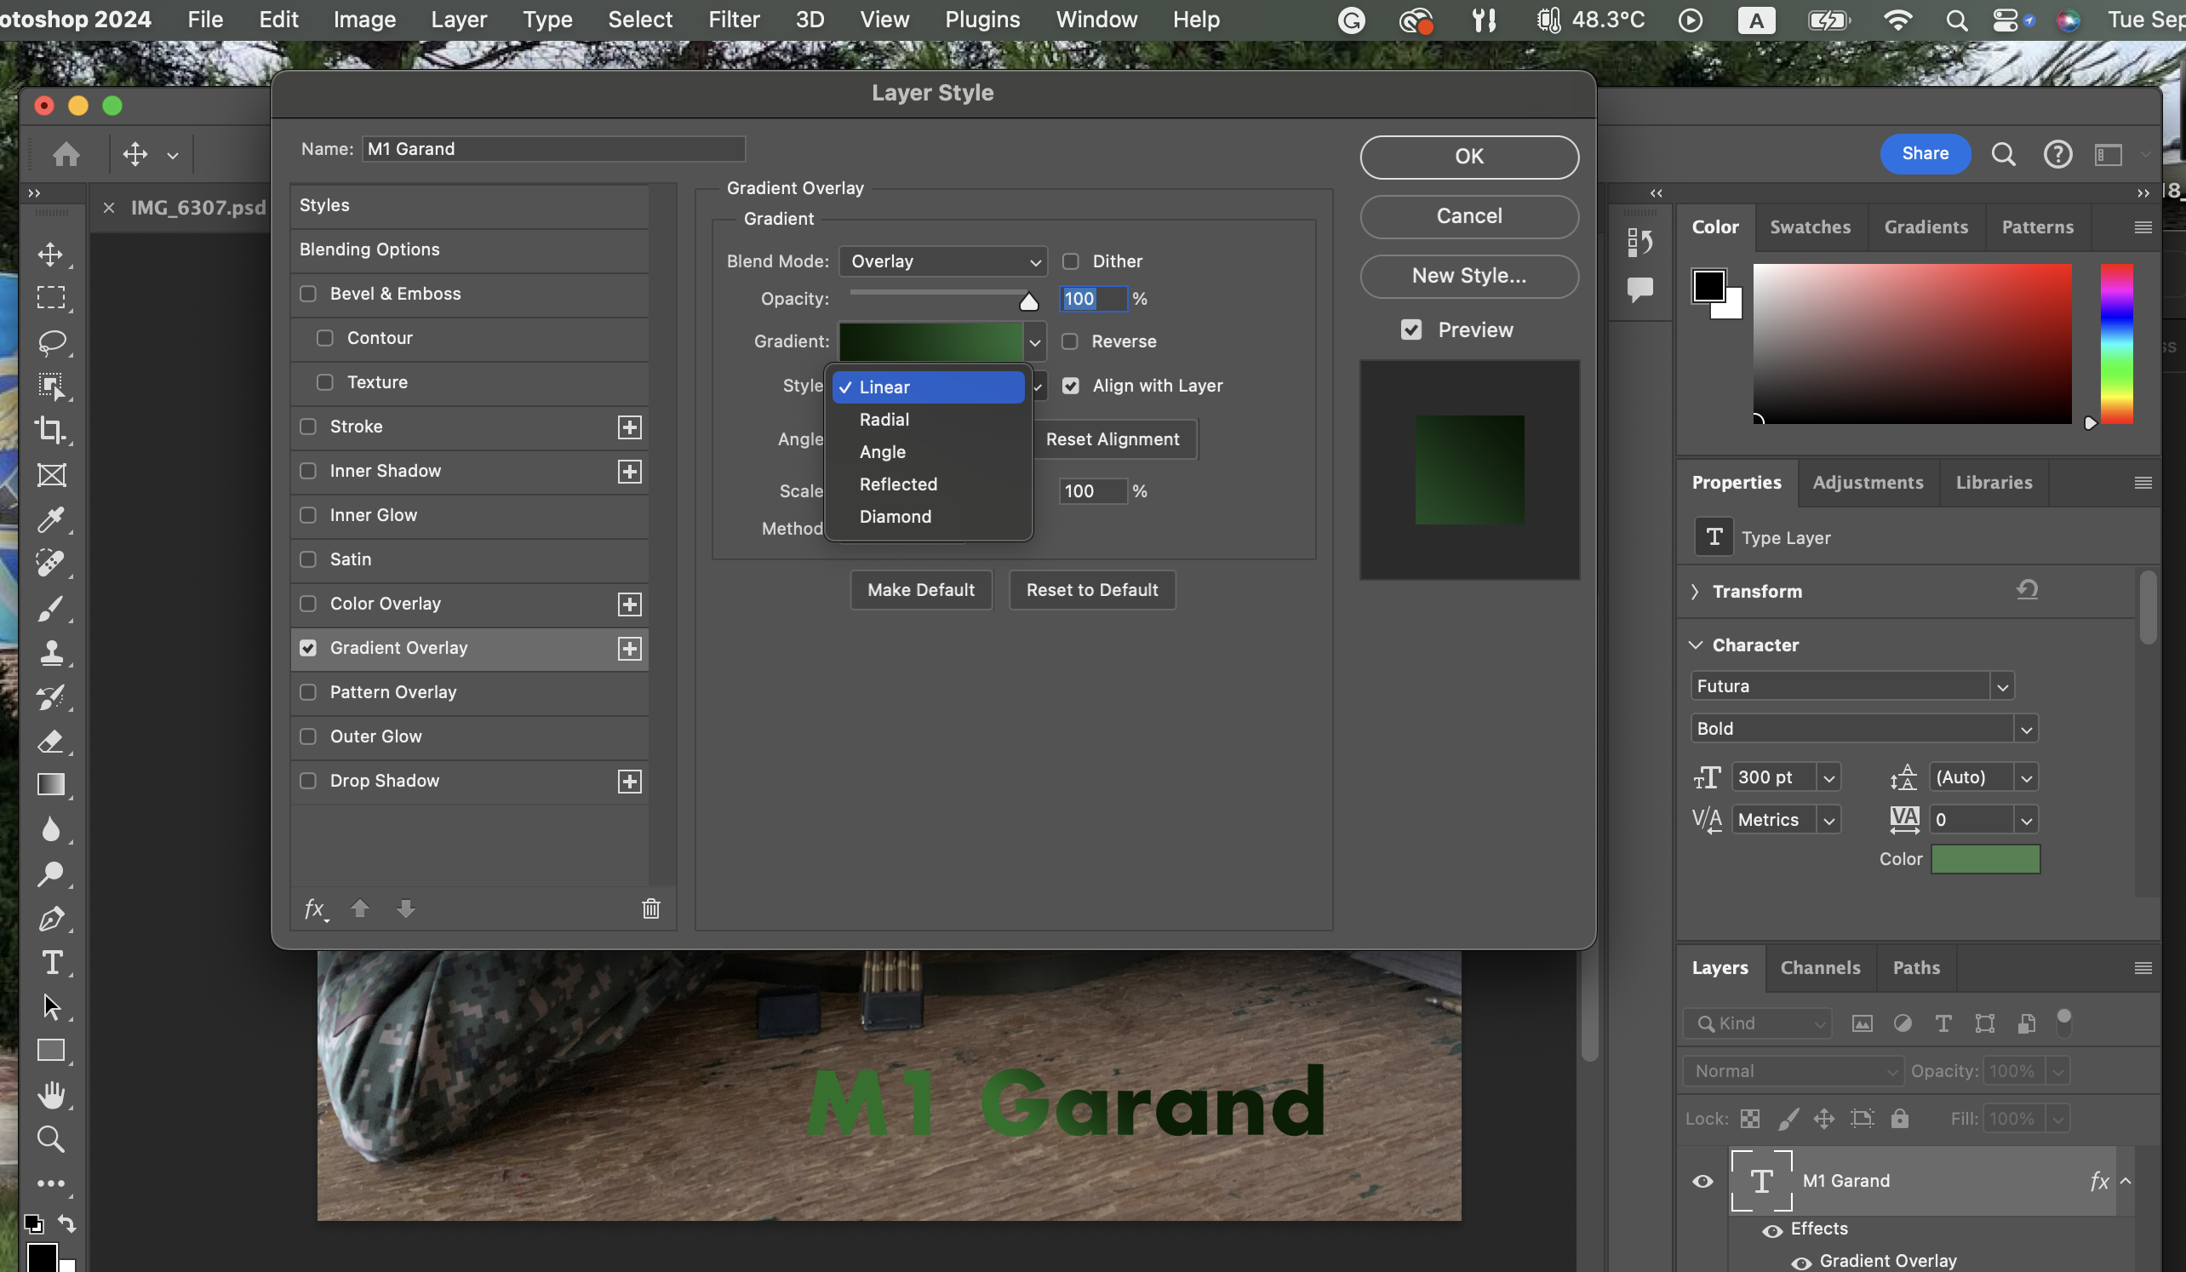
Task: Add another Drop Shadow with plus icon
Action: (x=629, y=781)
